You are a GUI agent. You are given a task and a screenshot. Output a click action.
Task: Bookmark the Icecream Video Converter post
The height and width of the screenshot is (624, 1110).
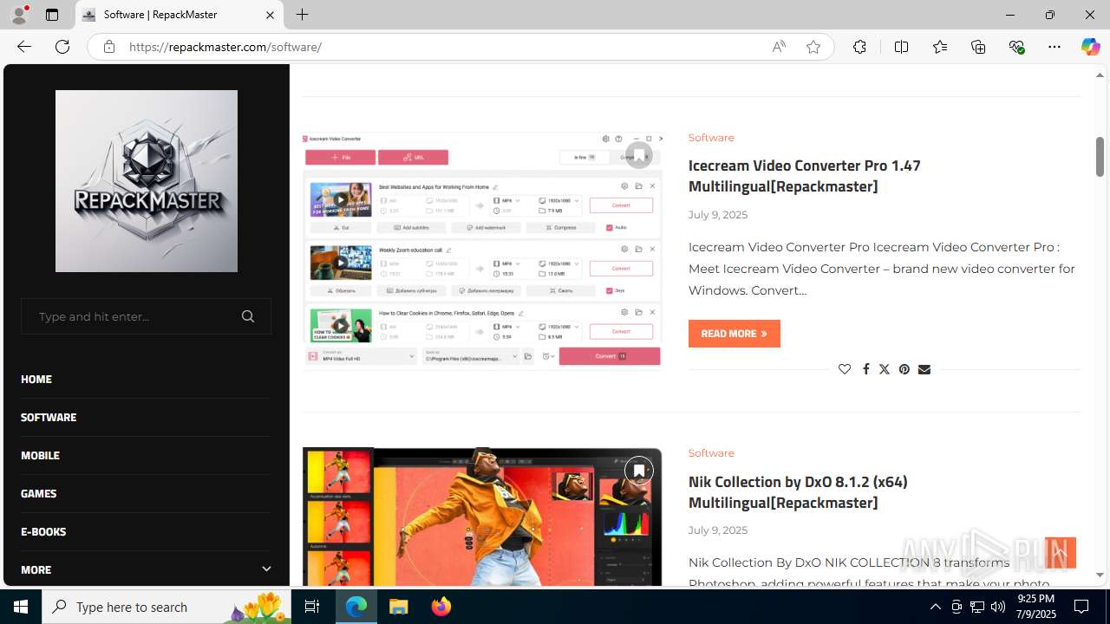(639, 155)
